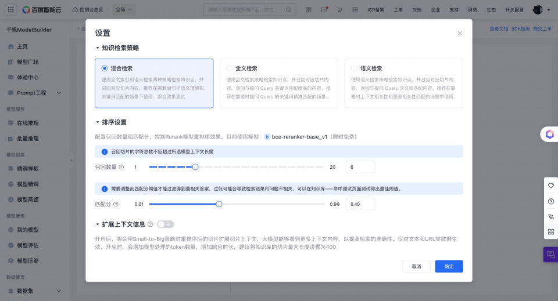558x301 pixels.
Task: Open the shopping cart icon
Action: 339,10
